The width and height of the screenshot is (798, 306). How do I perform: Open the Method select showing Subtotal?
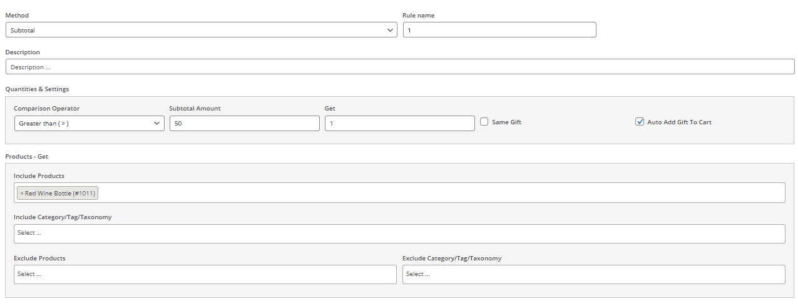(x=200, y=30)
